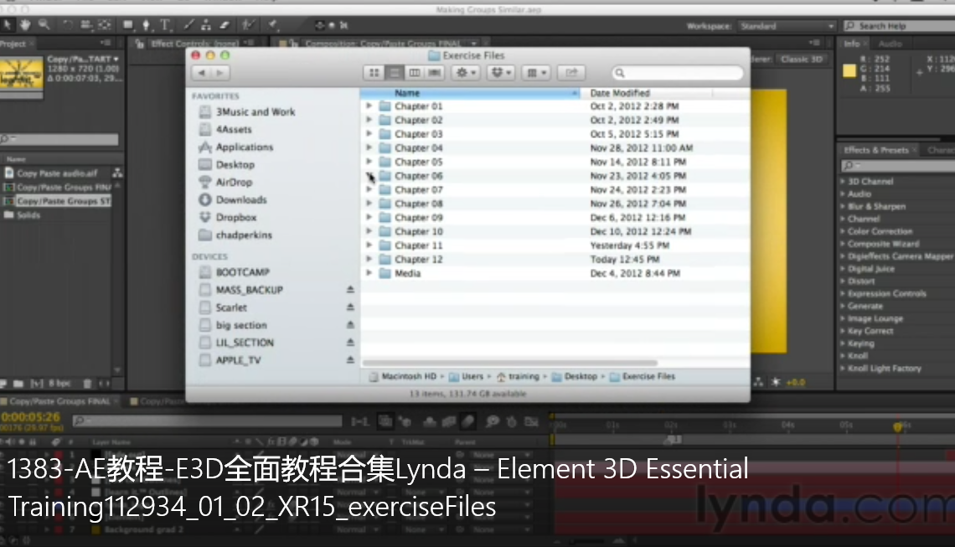Expand the Chapter 12 folder
Image resolution: width=955 pixels, height=547 pixels.
tap(369, 259)
